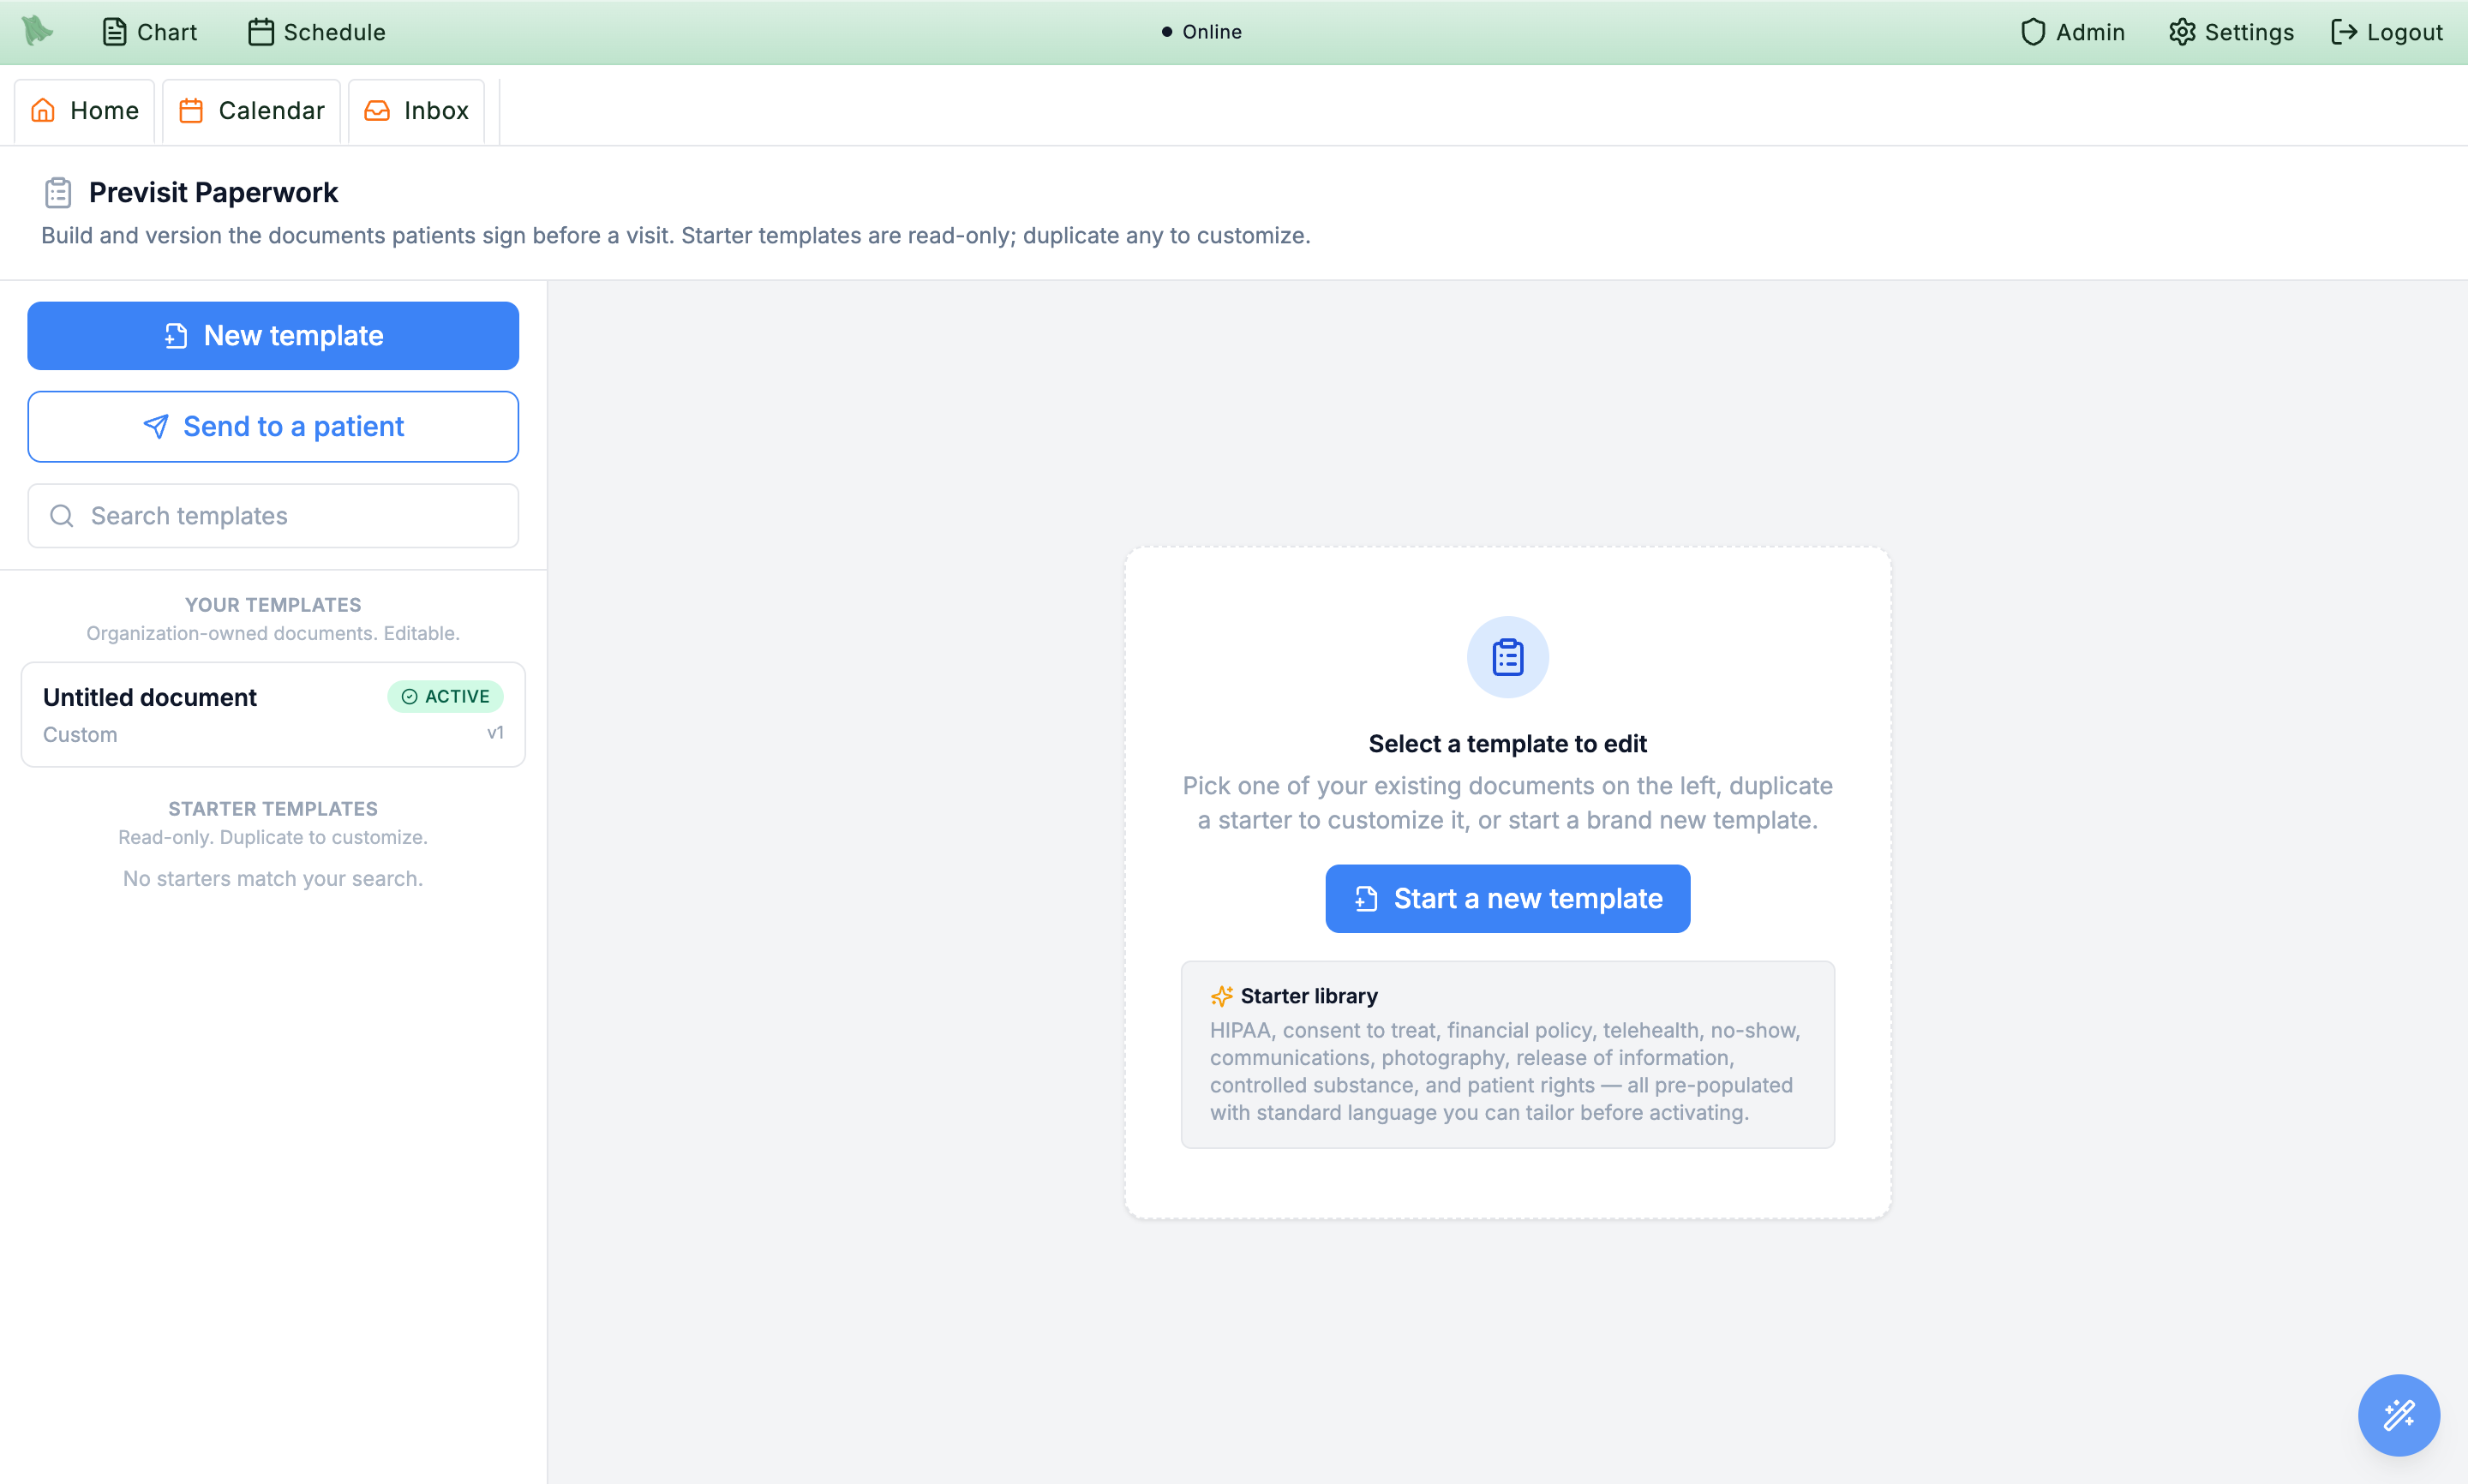The width and height of the screenshot is (2468, 1484).
Task: Open Settings from top bar
Action: (2231, 32)
